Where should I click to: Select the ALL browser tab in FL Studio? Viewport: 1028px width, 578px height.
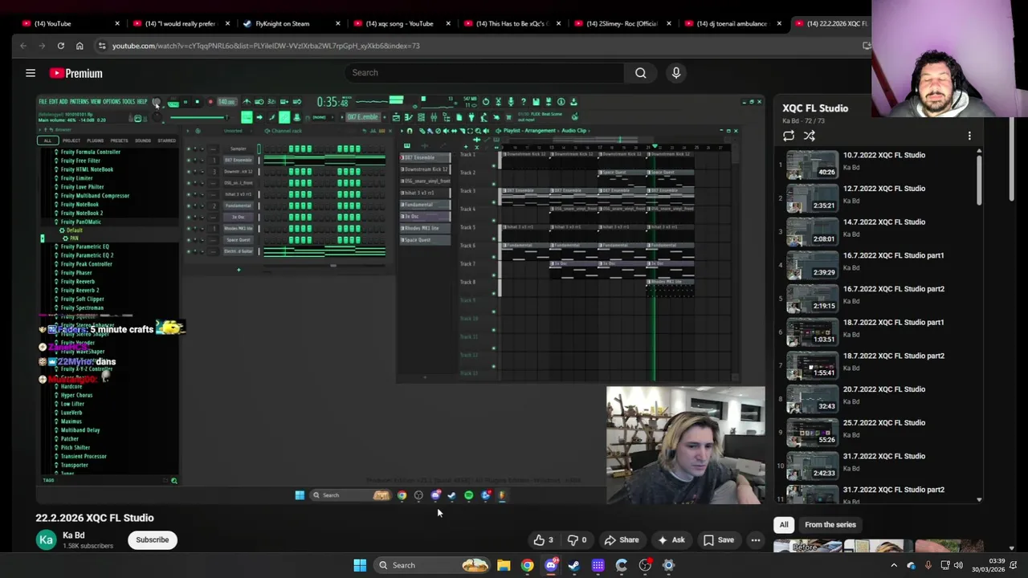click(x=47, y=140)
